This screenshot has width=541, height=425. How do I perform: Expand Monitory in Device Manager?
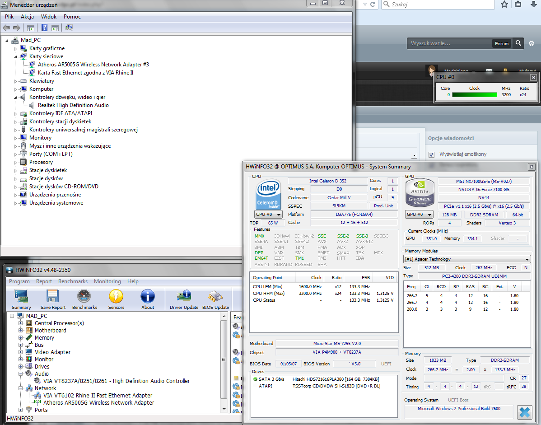click(15, 138)
